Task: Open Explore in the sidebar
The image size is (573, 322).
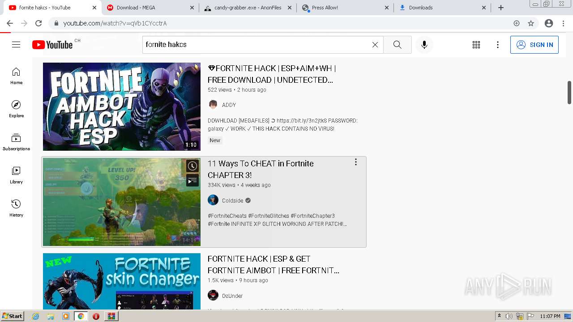Action: coord(16,109)
